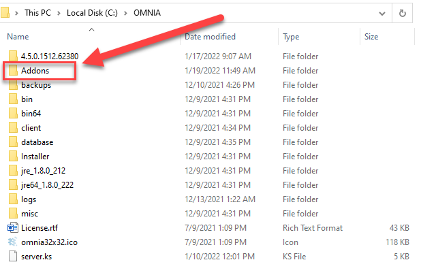This screenshot has width=421, height=275.
Task: Click the database folder icon
Action: (13, 142)
